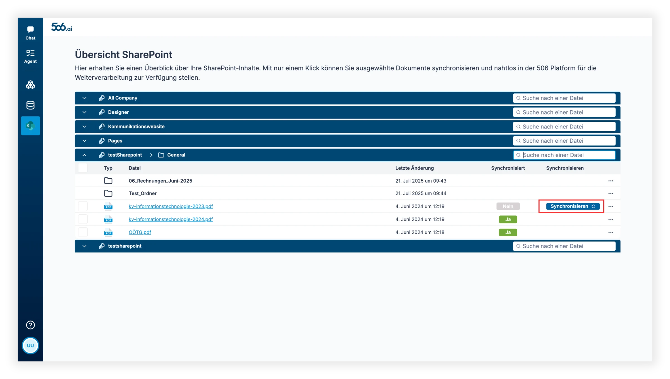Click the Datei column header
The image size is (670, 379).
pyautogui.click(x=135, y=168)
